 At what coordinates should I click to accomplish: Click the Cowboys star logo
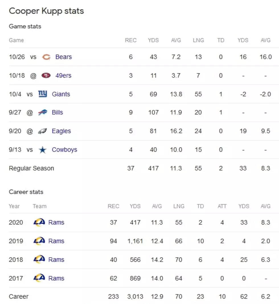click(x=43, y=150)
